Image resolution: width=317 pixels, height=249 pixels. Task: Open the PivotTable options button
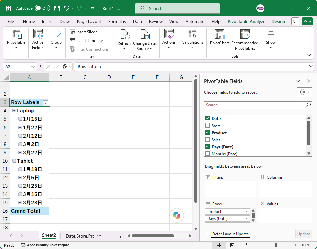click(16, 39)
